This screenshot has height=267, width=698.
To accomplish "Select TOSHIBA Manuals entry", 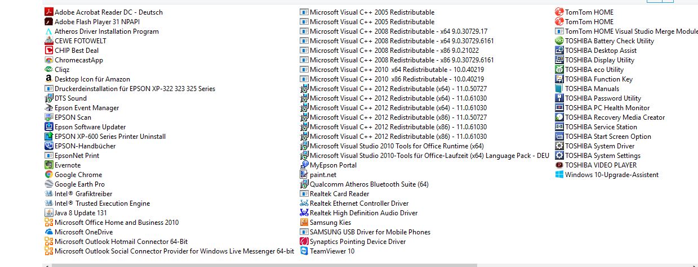I will pos(588,88).
